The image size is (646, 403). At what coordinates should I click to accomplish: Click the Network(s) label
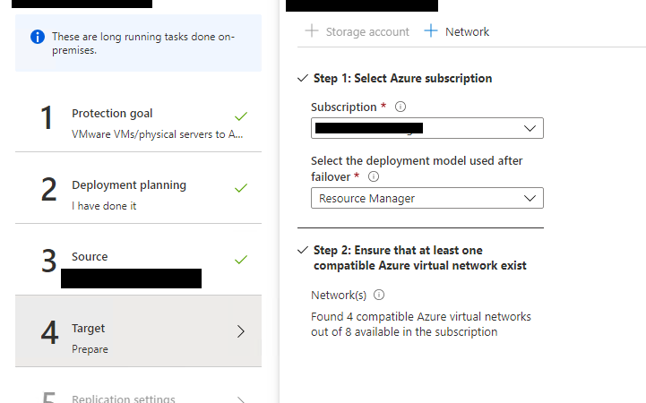(x=339, y=296)
